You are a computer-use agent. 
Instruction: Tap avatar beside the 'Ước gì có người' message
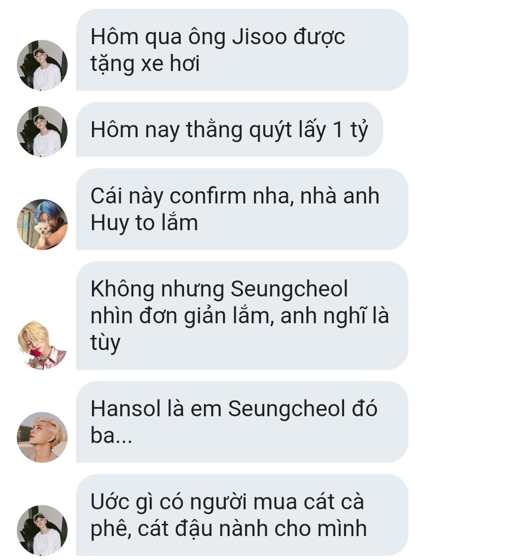pyautogui.click(x=42, y=530)
